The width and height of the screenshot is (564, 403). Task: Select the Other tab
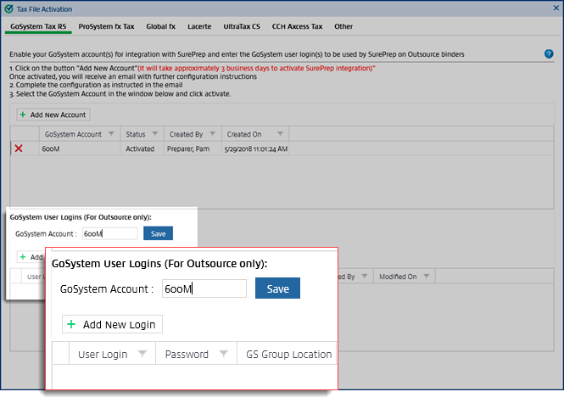coord(343,26)
